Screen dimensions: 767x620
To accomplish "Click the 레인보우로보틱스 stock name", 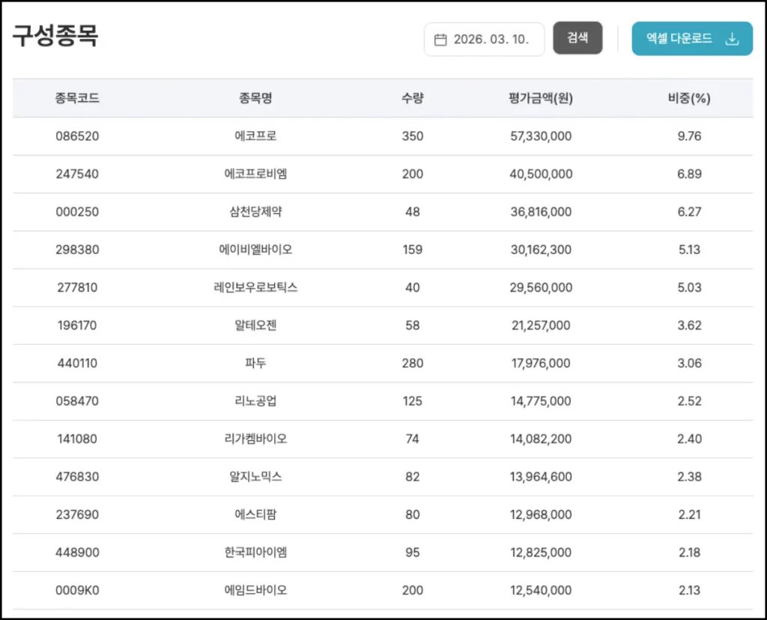I will tap(255, 287).
